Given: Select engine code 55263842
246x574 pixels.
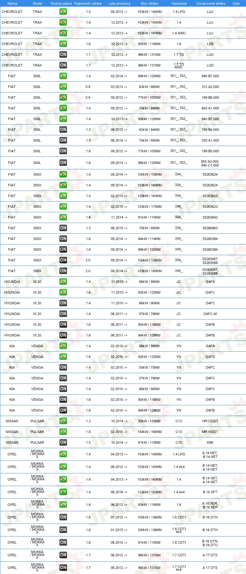Looking at the screenshot, I should pyautogui.click(x=210, y=217).
